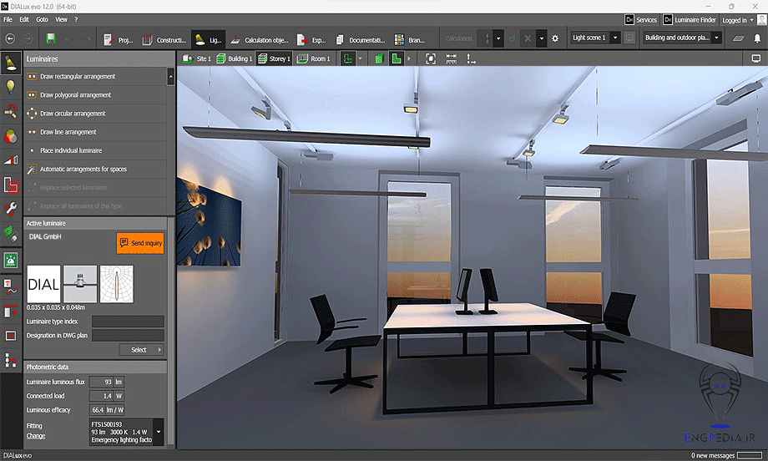Click the zoom-to-fit view icon
The height and width of the screenshot is (461, 768).
tap(431, 58)
